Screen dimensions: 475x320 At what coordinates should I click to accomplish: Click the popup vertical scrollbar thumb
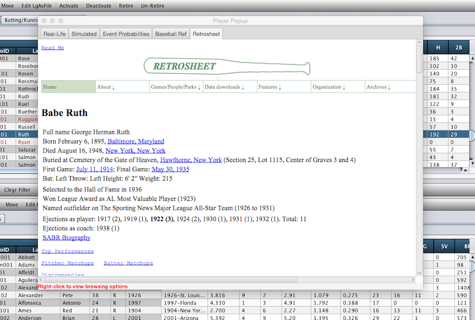pos(419,59)
